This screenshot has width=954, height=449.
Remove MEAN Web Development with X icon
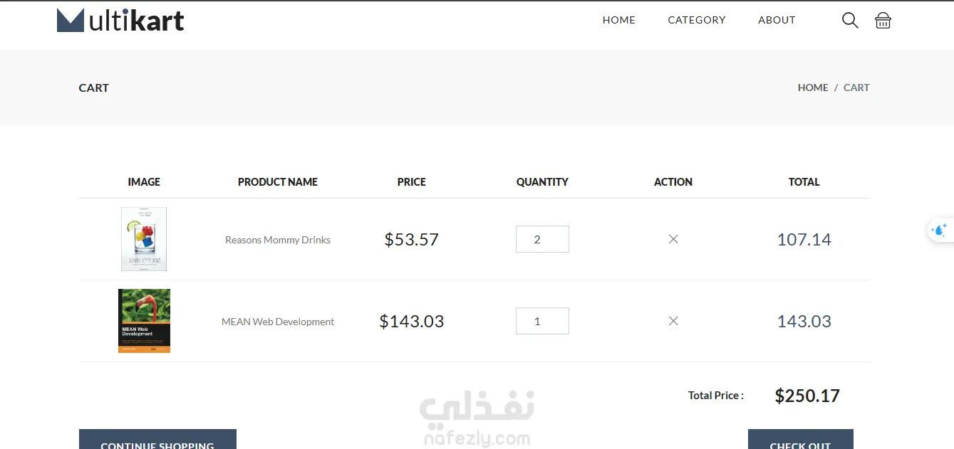673,321
